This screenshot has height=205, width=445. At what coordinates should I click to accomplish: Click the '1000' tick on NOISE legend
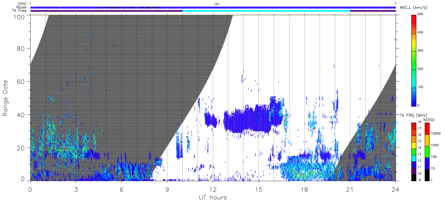pyautogui.click(x=436, y=145)
